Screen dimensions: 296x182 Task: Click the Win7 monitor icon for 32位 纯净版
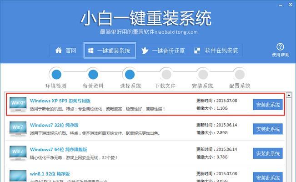[18, 128]
